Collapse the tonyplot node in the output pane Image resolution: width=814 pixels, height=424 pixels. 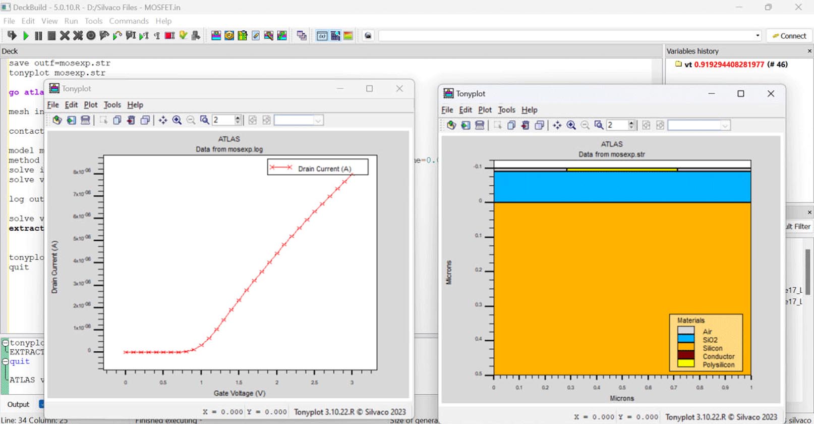pos(5,343)
